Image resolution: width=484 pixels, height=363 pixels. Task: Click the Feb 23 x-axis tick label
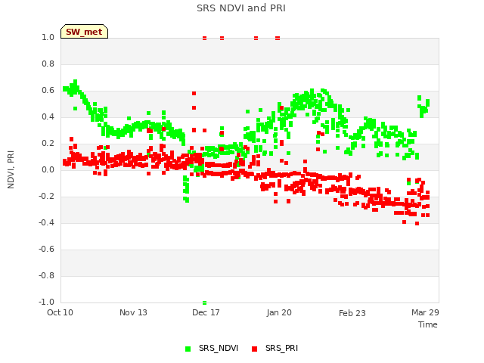(x=352, y=313)
